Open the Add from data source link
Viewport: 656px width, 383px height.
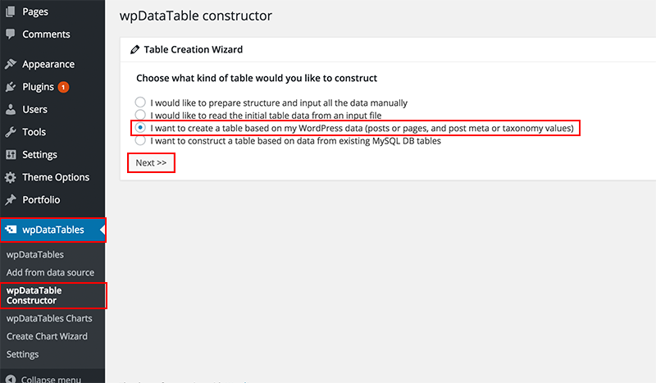click(x=50, y=272)
